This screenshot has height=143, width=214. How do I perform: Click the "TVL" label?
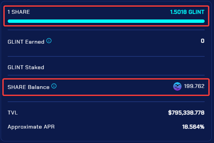[x=13, y=113]
